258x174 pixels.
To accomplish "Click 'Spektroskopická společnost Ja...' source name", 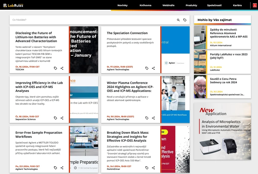I will [x=227, y=95].
